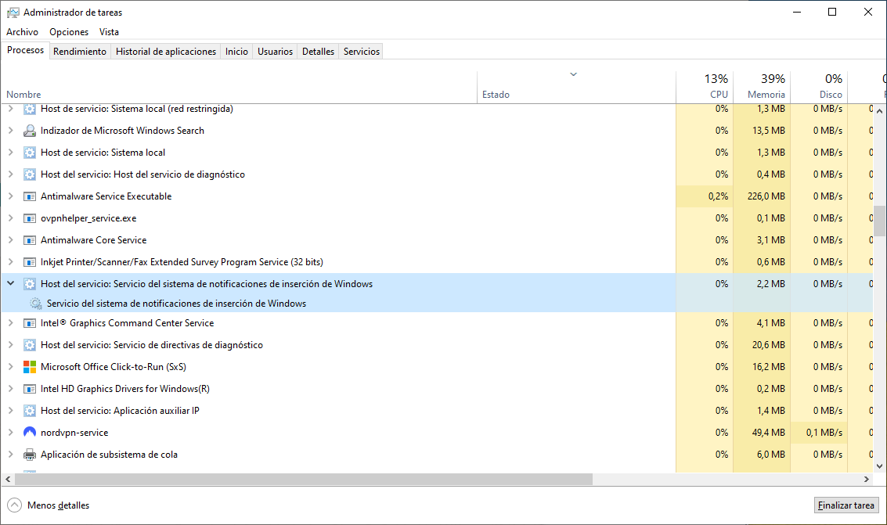The image size is (887, 525).
Task: Switch to the Historial de aplicaciones tab
Action: (x=166, y=52)
